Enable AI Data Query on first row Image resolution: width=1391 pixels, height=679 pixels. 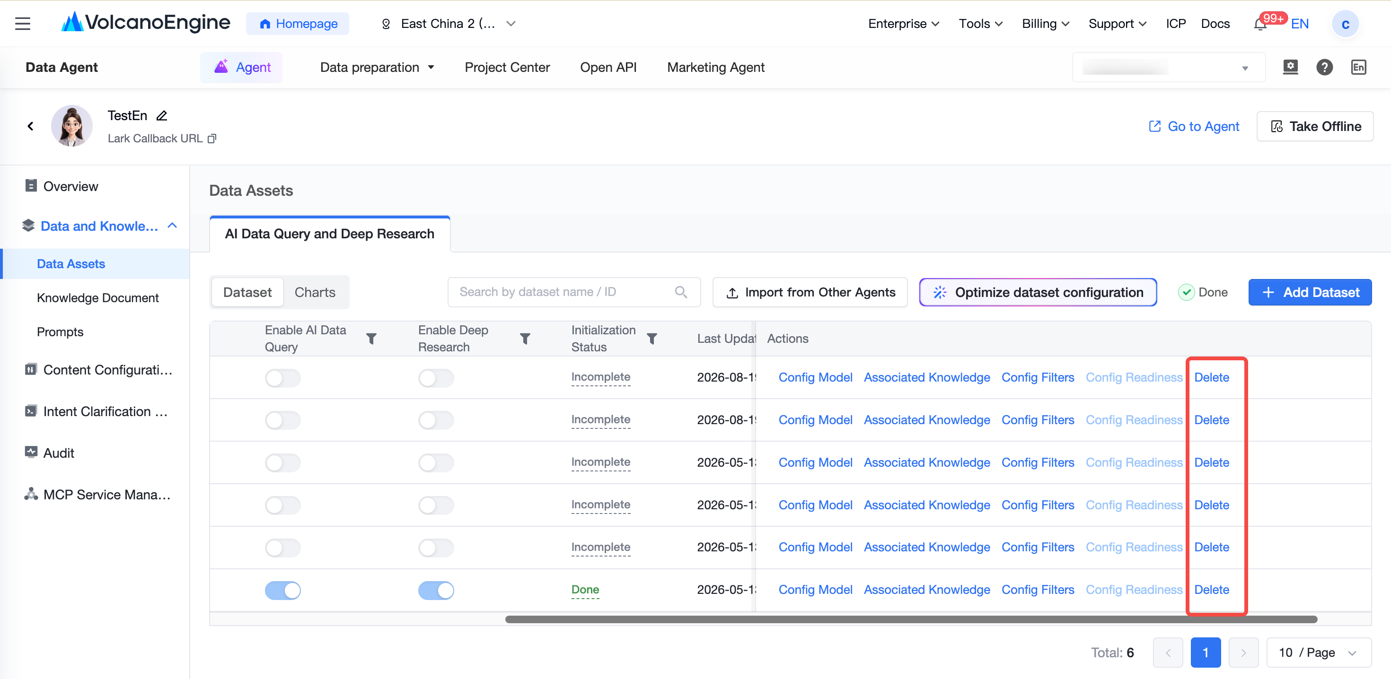[282, 378]
